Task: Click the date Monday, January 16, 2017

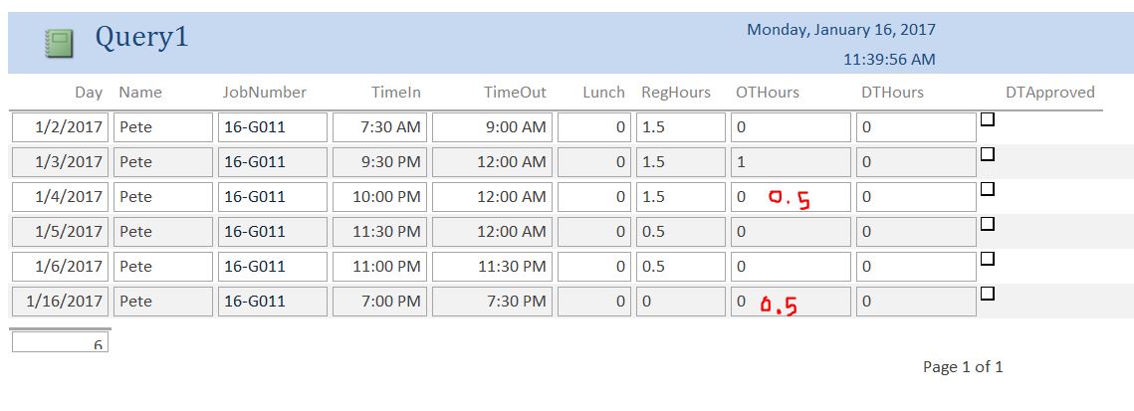Action: (x=841, y=30)
